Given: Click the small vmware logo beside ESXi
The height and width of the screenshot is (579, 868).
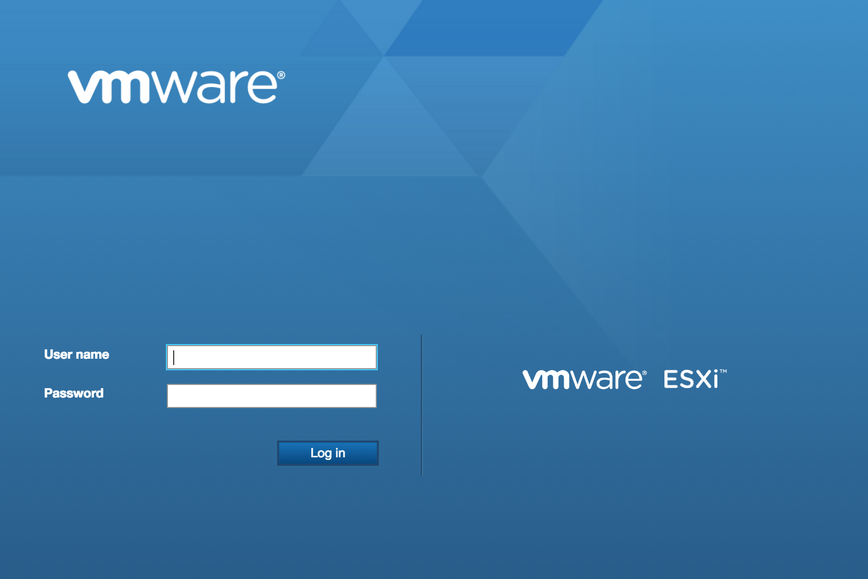Looking at the screenshot, I should pos(583,379).
